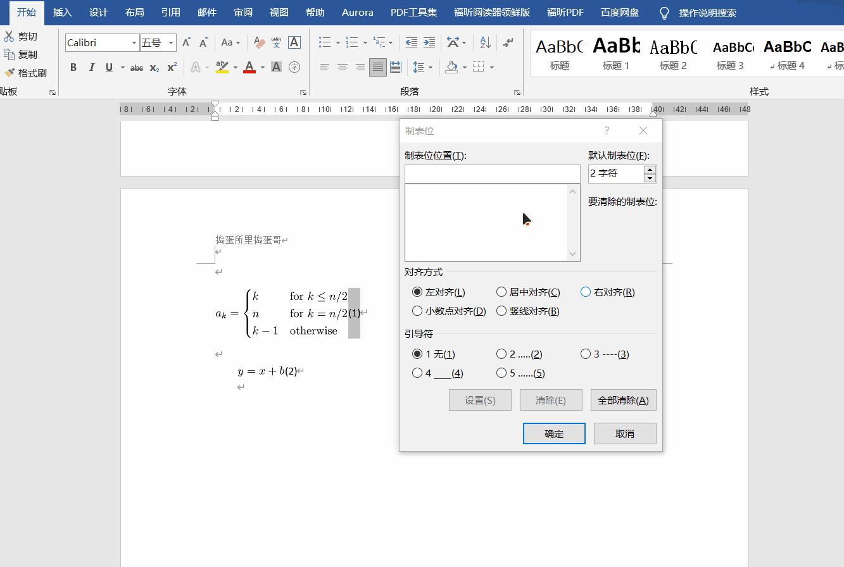844x567 pixels.
Task: Select decimal alignment 小数点对齐(D) radio
Action: click(448, 311)
